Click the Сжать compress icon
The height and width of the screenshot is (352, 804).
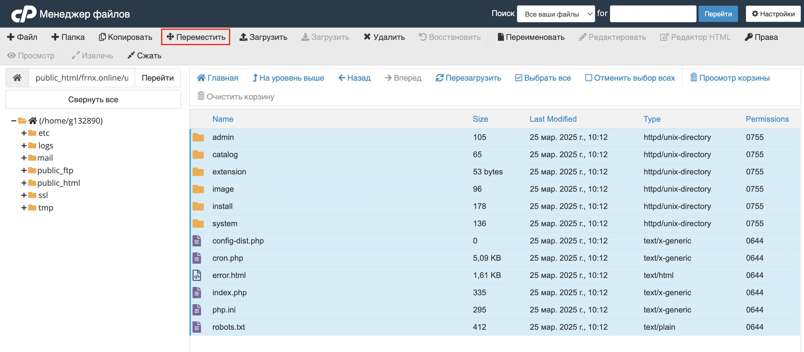pos(131,56)
